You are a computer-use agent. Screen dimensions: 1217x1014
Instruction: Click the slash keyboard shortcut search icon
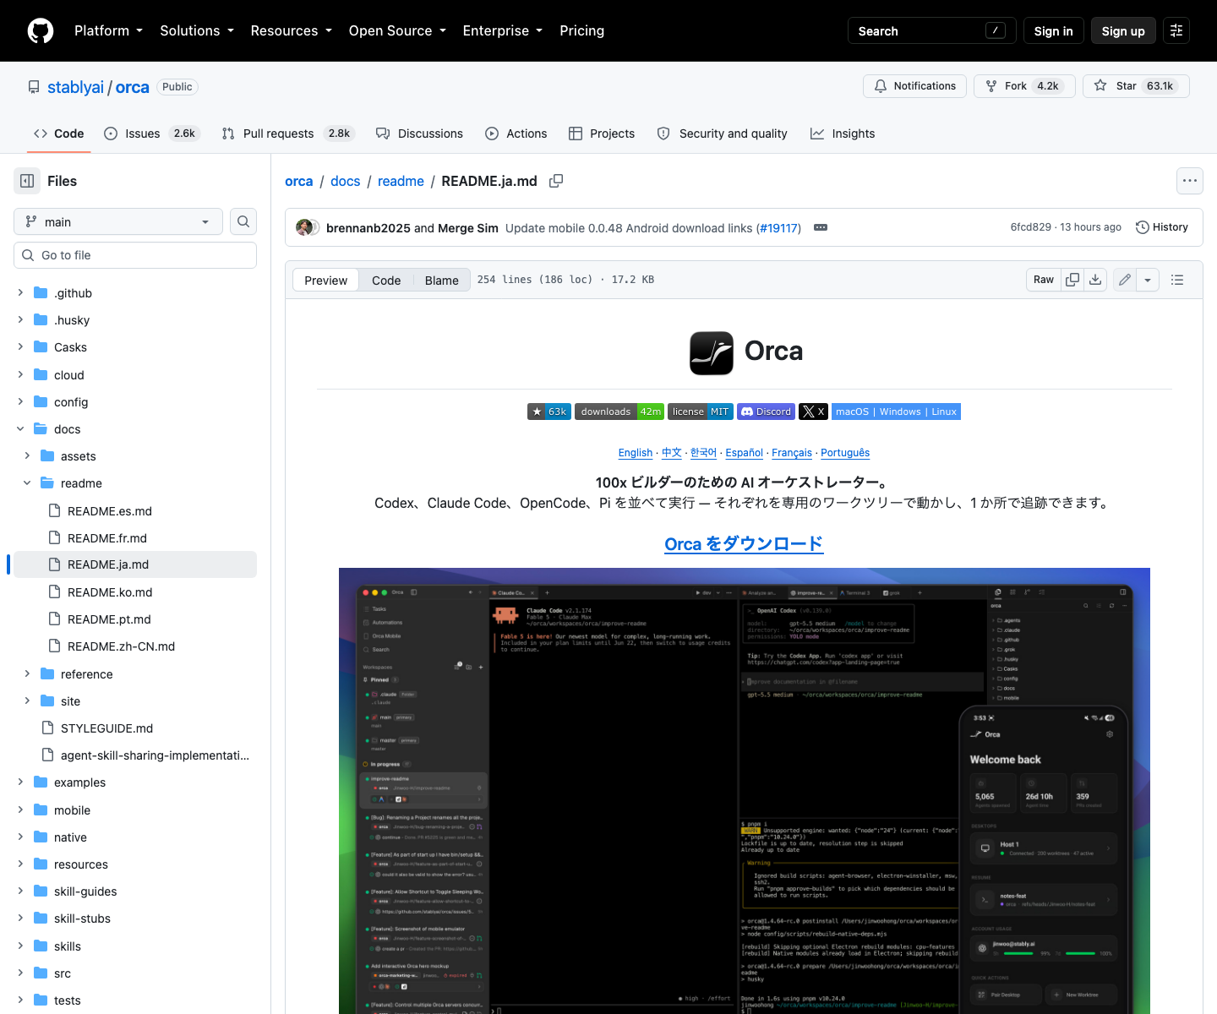pos(996,30)
